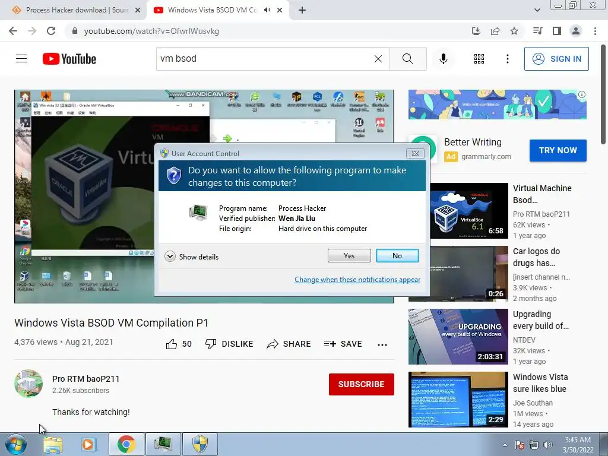Click SHARE under the video
This screenshot has width=608, height=456.
point(289,344)
